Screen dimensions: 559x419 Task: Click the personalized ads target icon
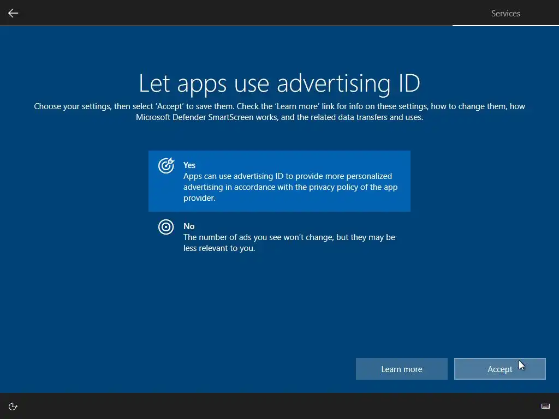coord(166,166)
